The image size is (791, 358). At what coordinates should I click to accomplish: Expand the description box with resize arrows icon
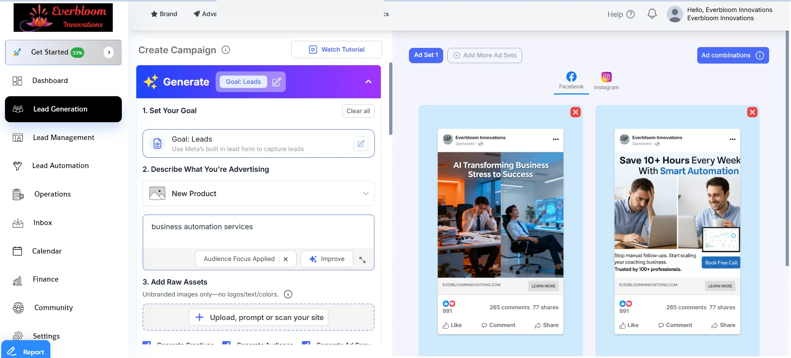(x=362, y=260)
